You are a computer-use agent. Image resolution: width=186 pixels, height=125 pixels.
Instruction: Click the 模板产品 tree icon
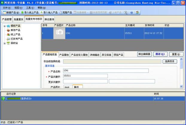pos(8,26)
